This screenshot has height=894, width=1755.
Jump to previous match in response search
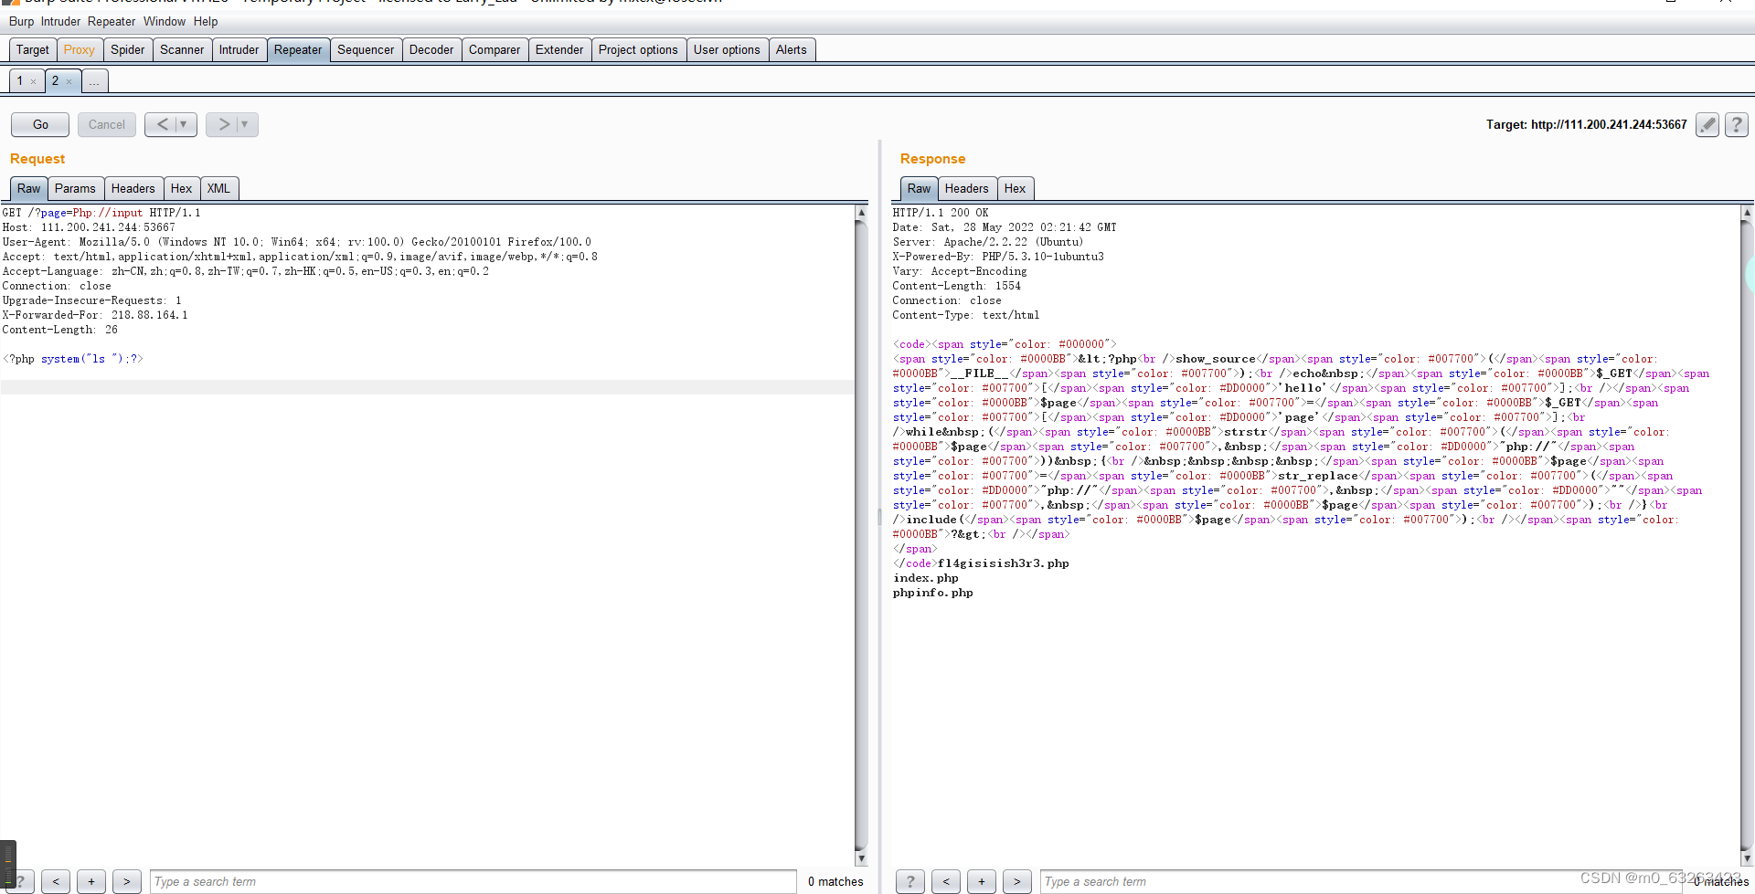(945, 881)
